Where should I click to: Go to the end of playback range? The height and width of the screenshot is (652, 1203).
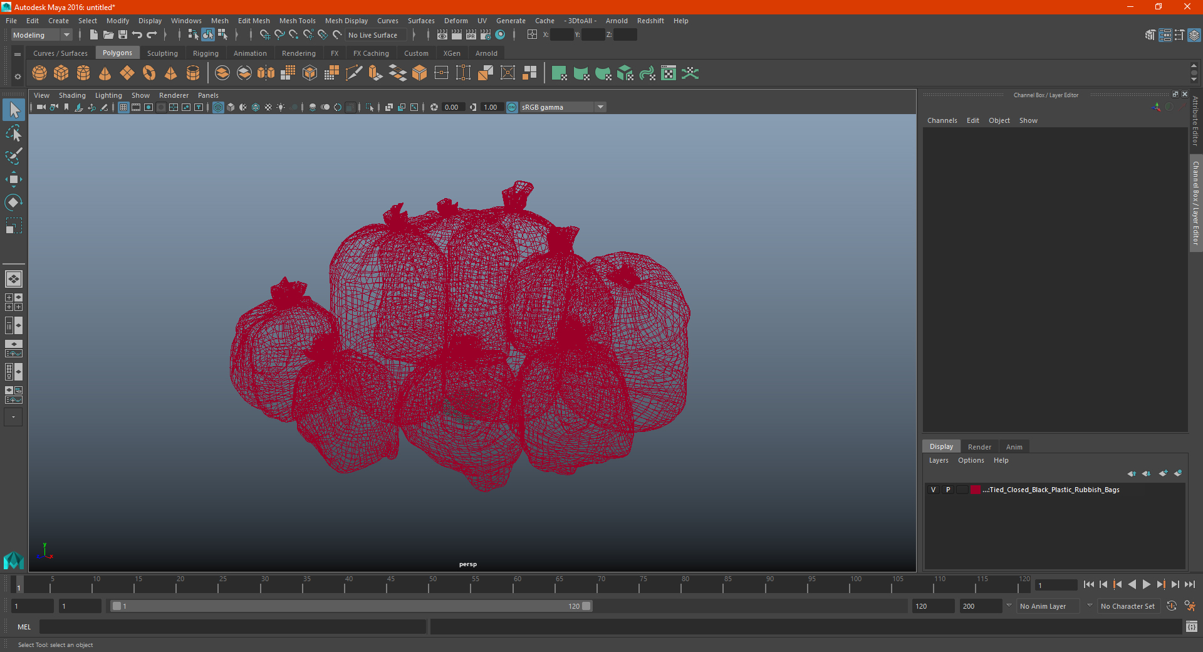[1189, 584]
